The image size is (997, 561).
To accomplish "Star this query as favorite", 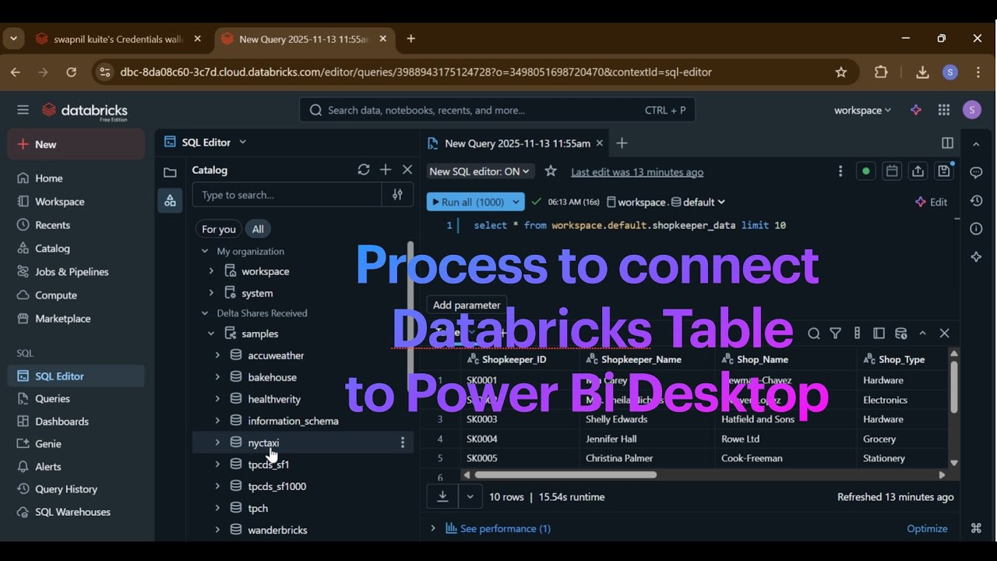I will pyautogui.click(x=551, y=171).
